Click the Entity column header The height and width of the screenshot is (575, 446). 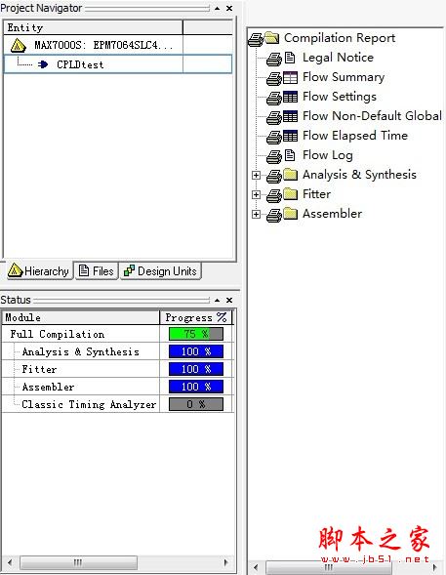tap(93, 27)
